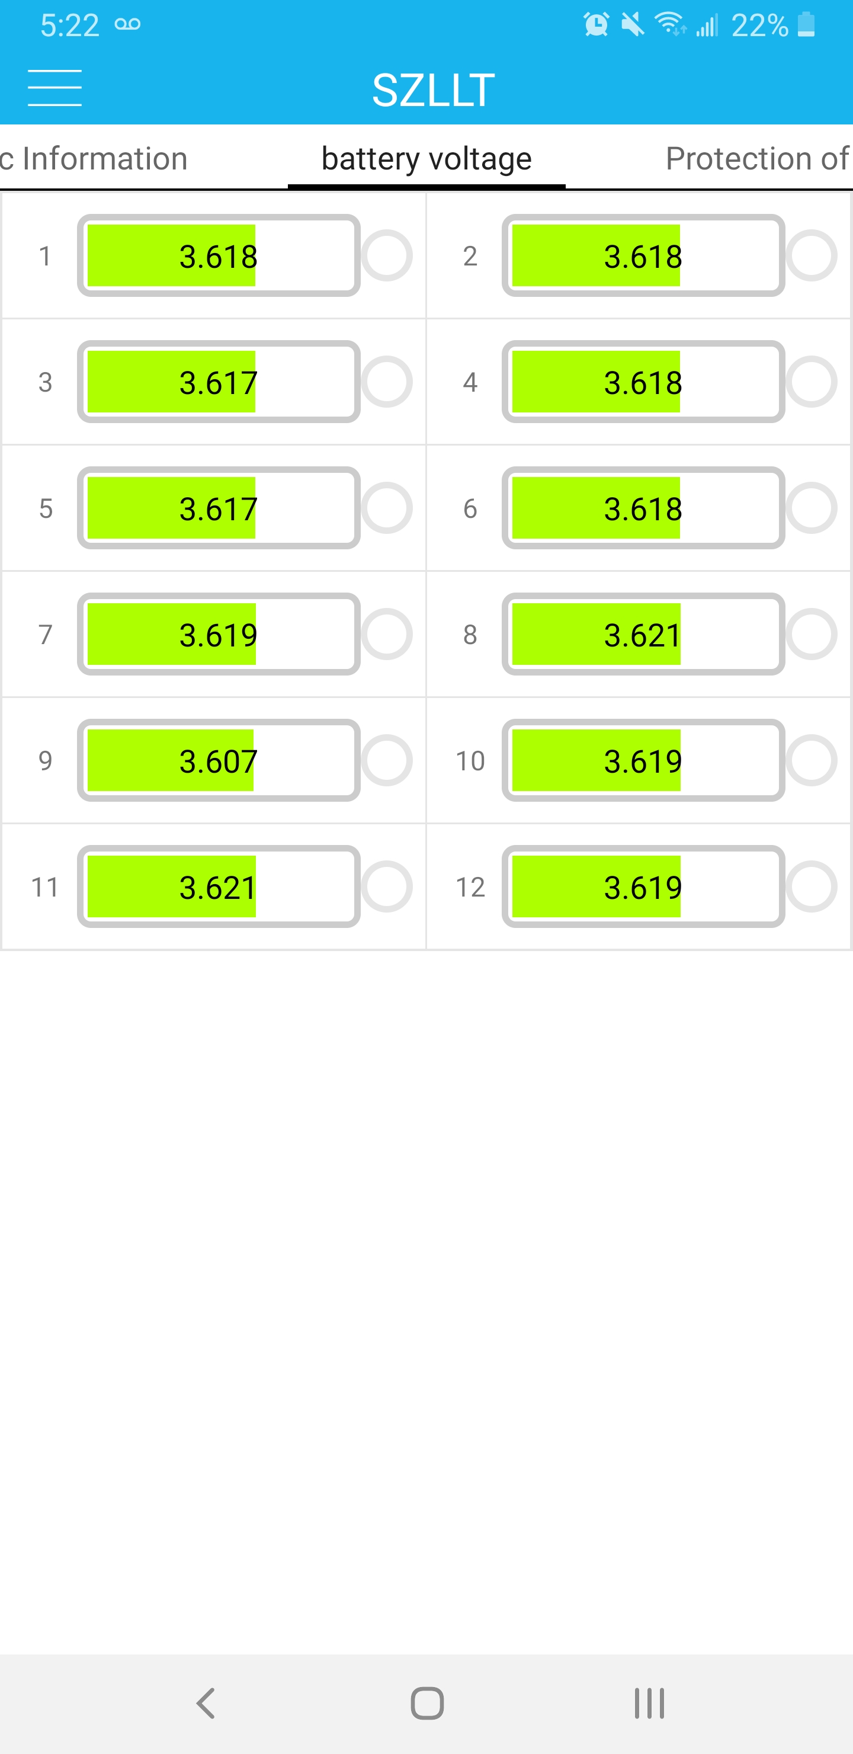Tap the SZLLT title text
The height and width of the screenshot is (1754, 853).
pos(433,89)
